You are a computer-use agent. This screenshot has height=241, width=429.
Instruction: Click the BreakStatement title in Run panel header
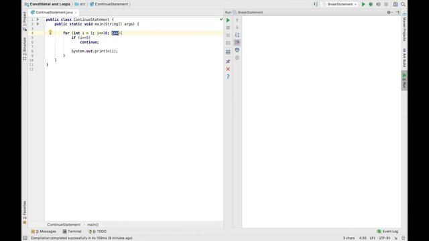pyautogui.click(x=250, y=12)
